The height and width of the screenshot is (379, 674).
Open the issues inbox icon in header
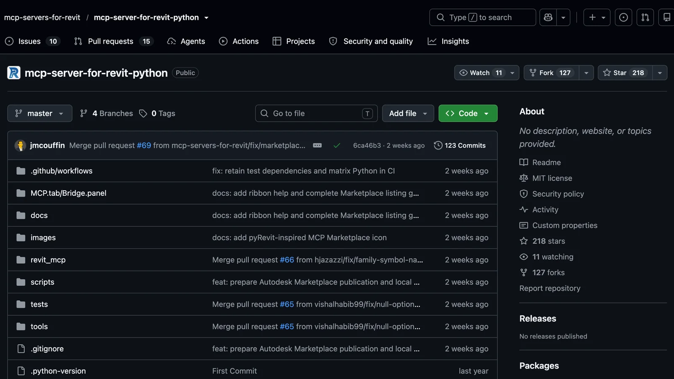pyautogui.click(x=623, y=17)
